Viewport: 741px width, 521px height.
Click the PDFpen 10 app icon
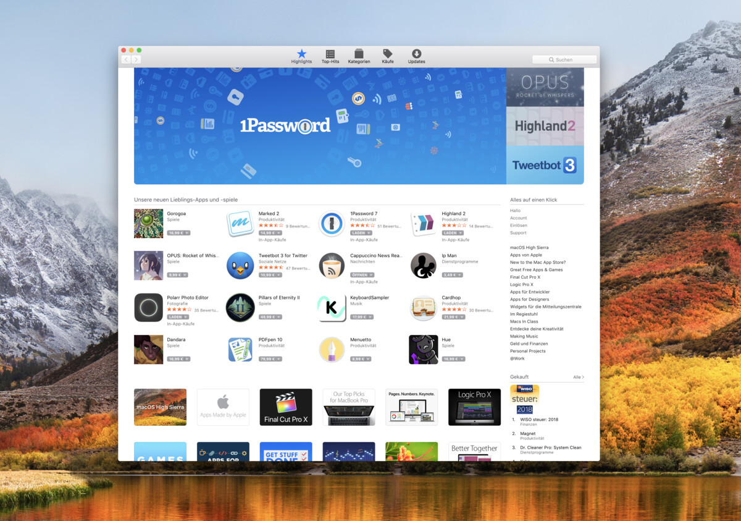coord(240,350)
